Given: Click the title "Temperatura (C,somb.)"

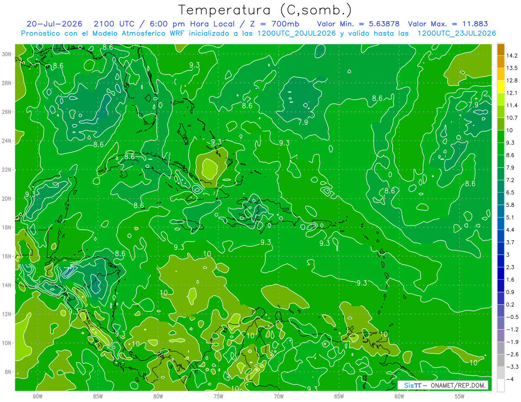Looking at the screenshot, I should (x=265, y=10).
